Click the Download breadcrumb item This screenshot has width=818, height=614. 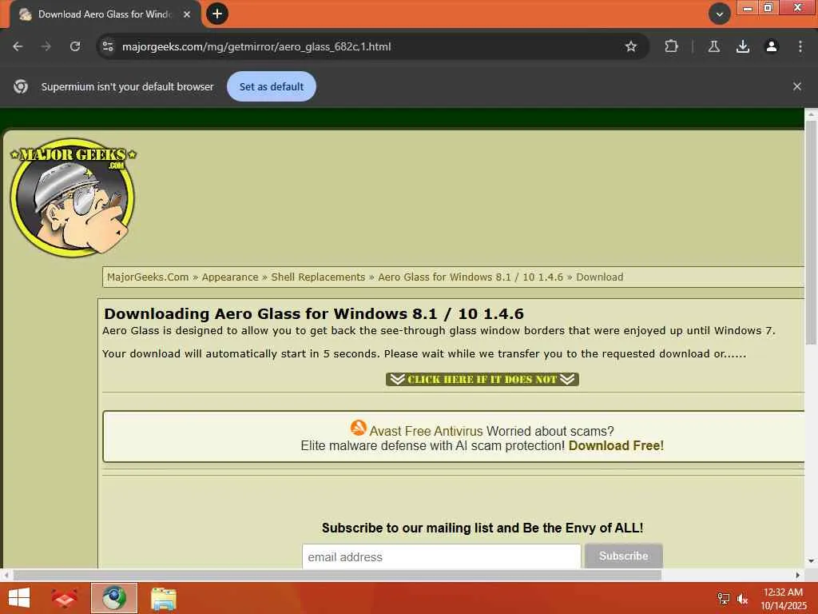(x=599, y=277)
